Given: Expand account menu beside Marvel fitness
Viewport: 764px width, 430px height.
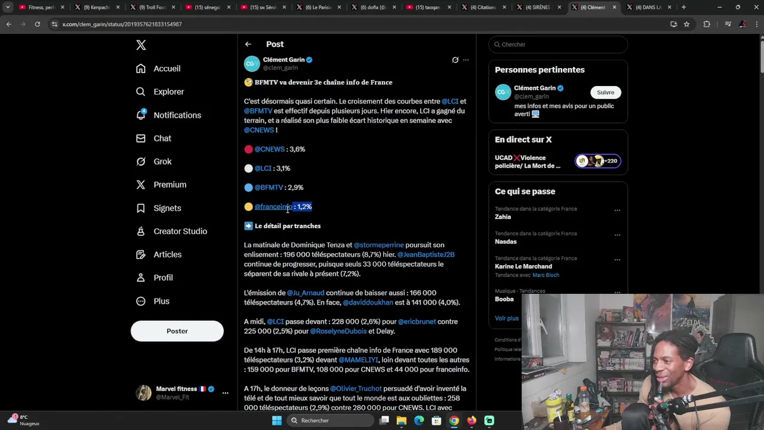Looking at the screenshot, I should (225, 393).
